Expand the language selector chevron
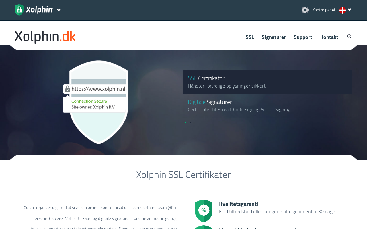Viewport: 367px width, 229px height. tap(349, 10)
